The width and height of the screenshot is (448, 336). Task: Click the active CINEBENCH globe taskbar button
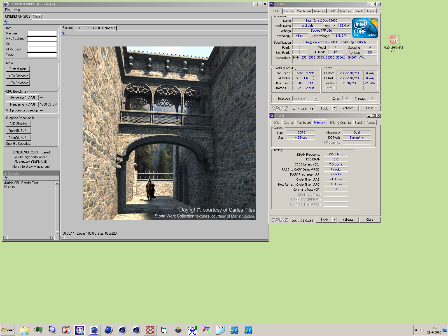click(94, 330)
